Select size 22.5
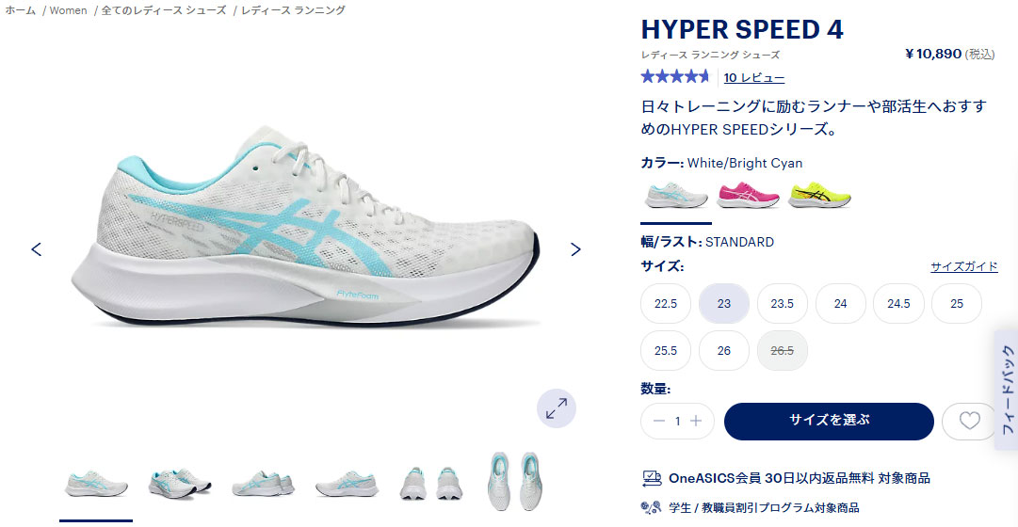Image resolution: width=1018 pixels, height=527 pixels. (666, 304)
